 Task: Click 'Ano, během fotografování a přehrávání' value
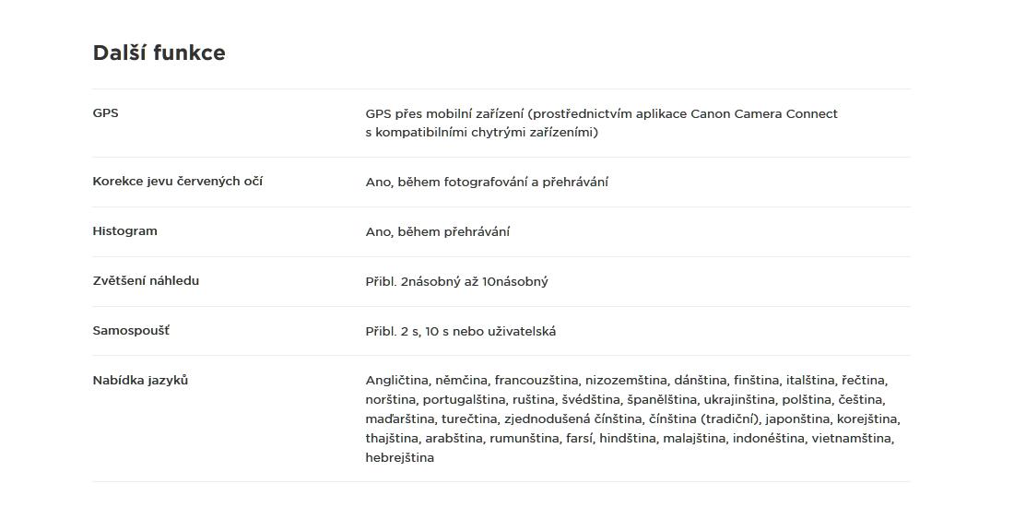487,183
